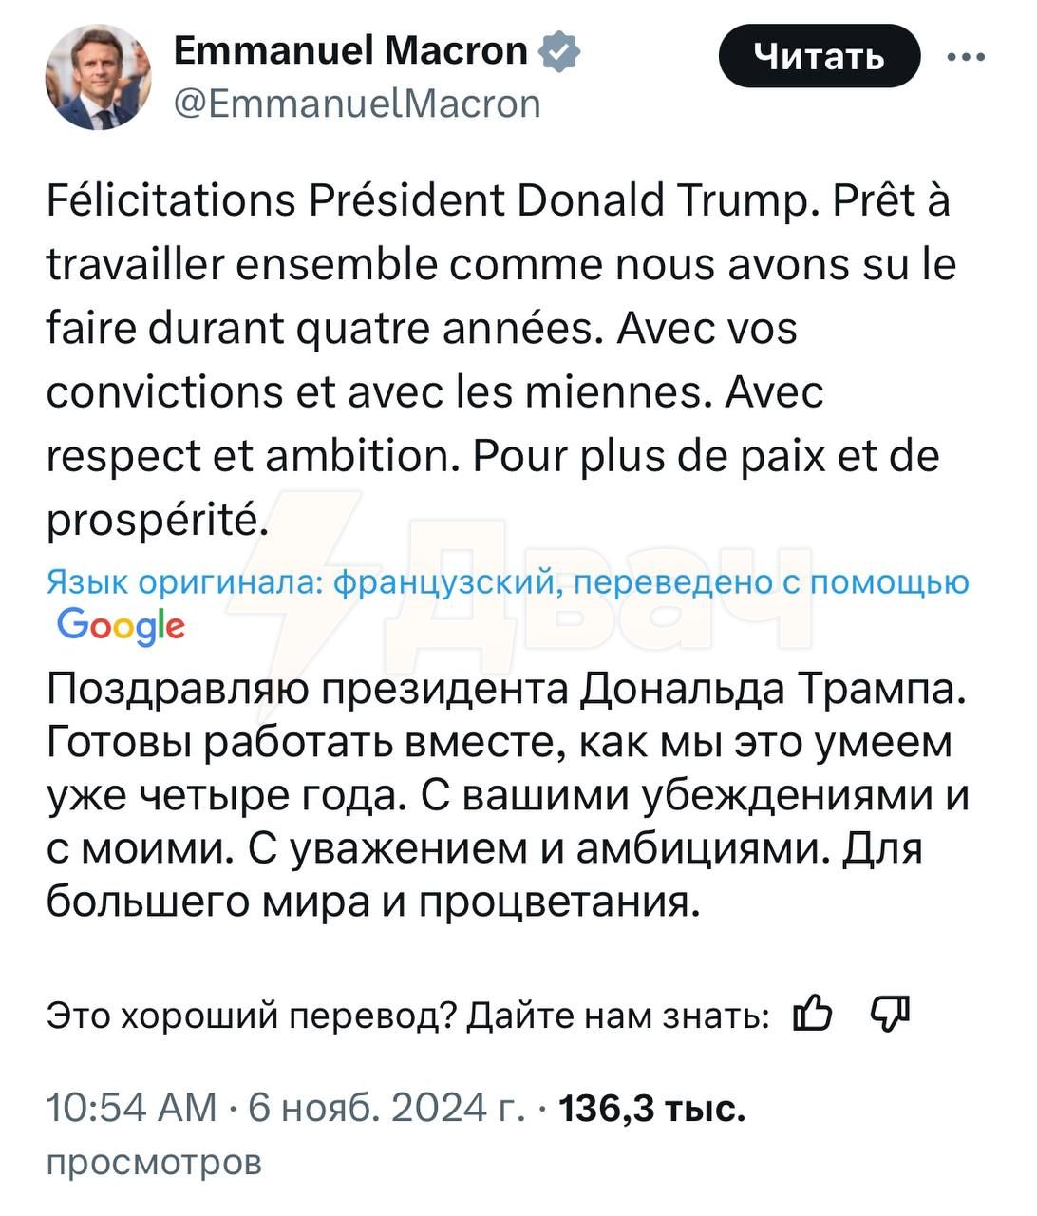Click the 6 нояб. 2024 г. date
This screenshot has width=1037, height=1216.
[386, 1108]
